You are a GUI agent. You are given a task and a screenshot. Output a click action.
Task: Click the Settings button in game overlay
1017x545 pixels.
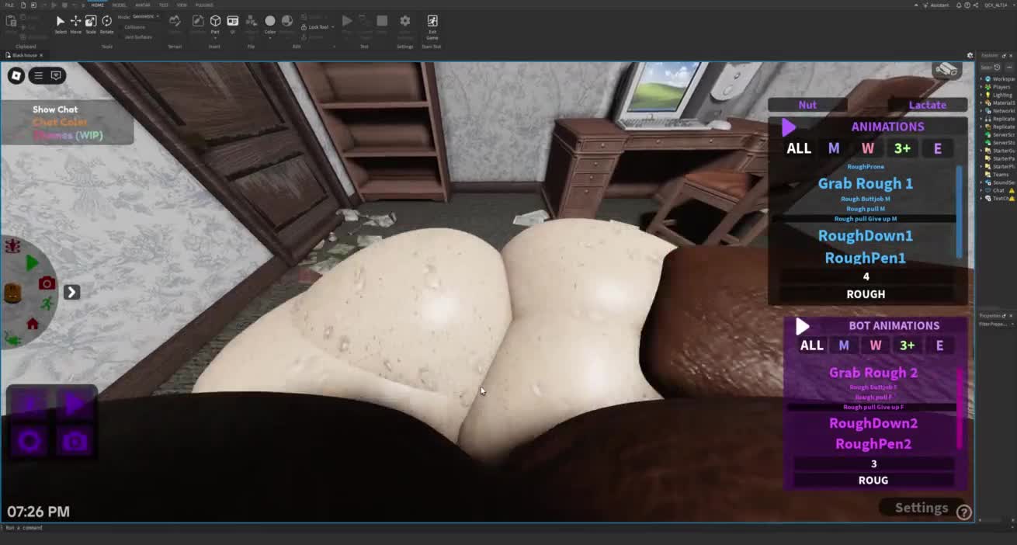pos(921,508)
